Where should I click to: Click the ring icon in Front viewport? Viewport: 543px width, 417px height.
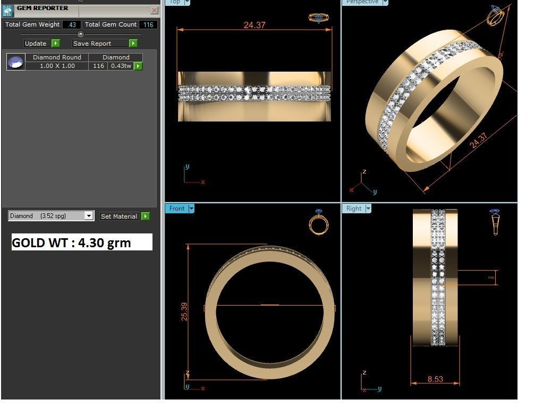(x=319, y=222)
